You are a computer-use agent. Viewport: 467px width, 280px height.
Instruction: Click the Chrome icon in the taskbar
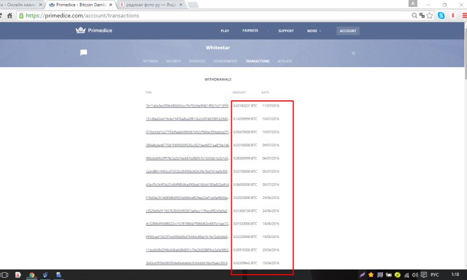click(32, 274)
